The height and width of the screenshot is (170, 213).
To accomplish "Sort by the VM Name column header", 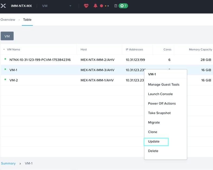I will coord(14,49).
